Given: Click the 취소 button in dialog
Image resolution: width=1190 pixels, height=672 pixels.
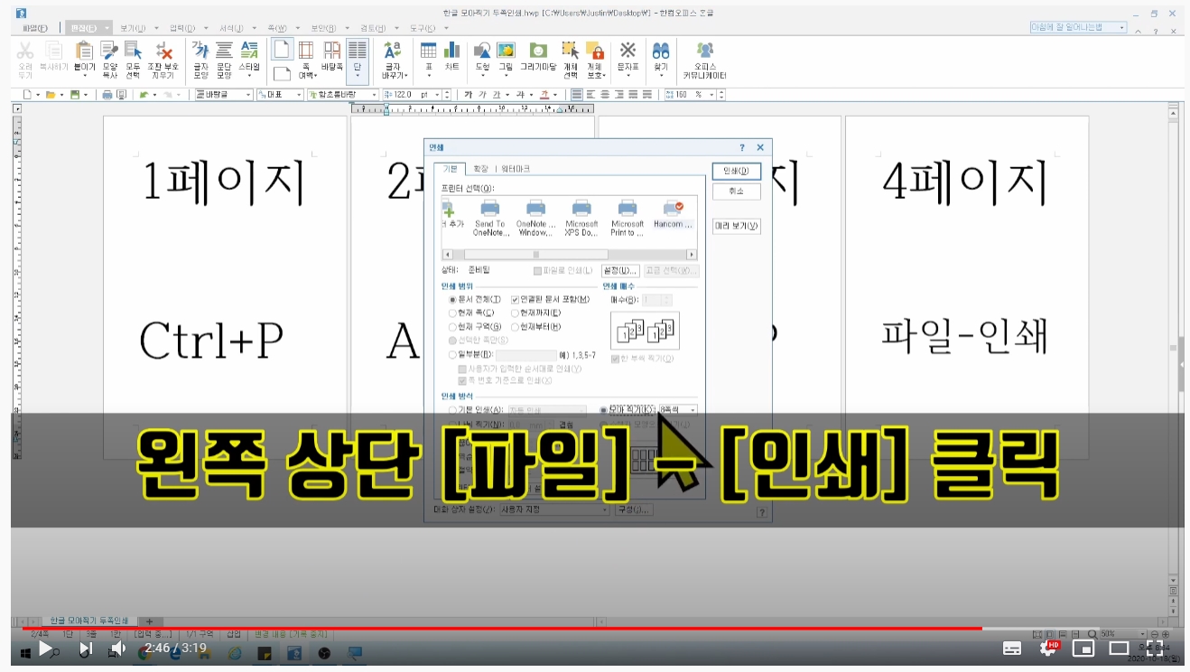Looking at the screenshot, I should (x=736, y=191).
